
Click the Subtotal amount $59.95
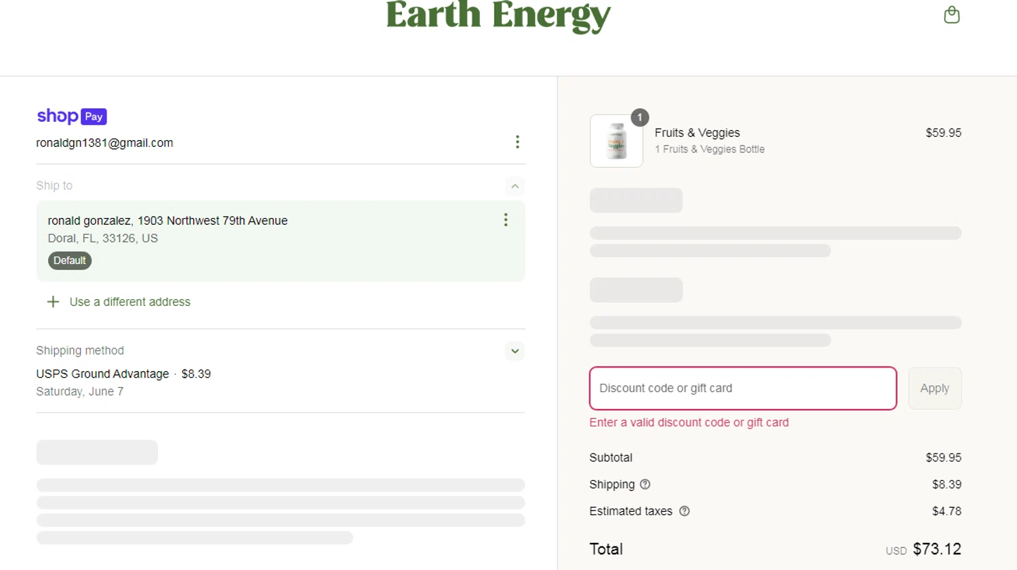pos(943,458)
